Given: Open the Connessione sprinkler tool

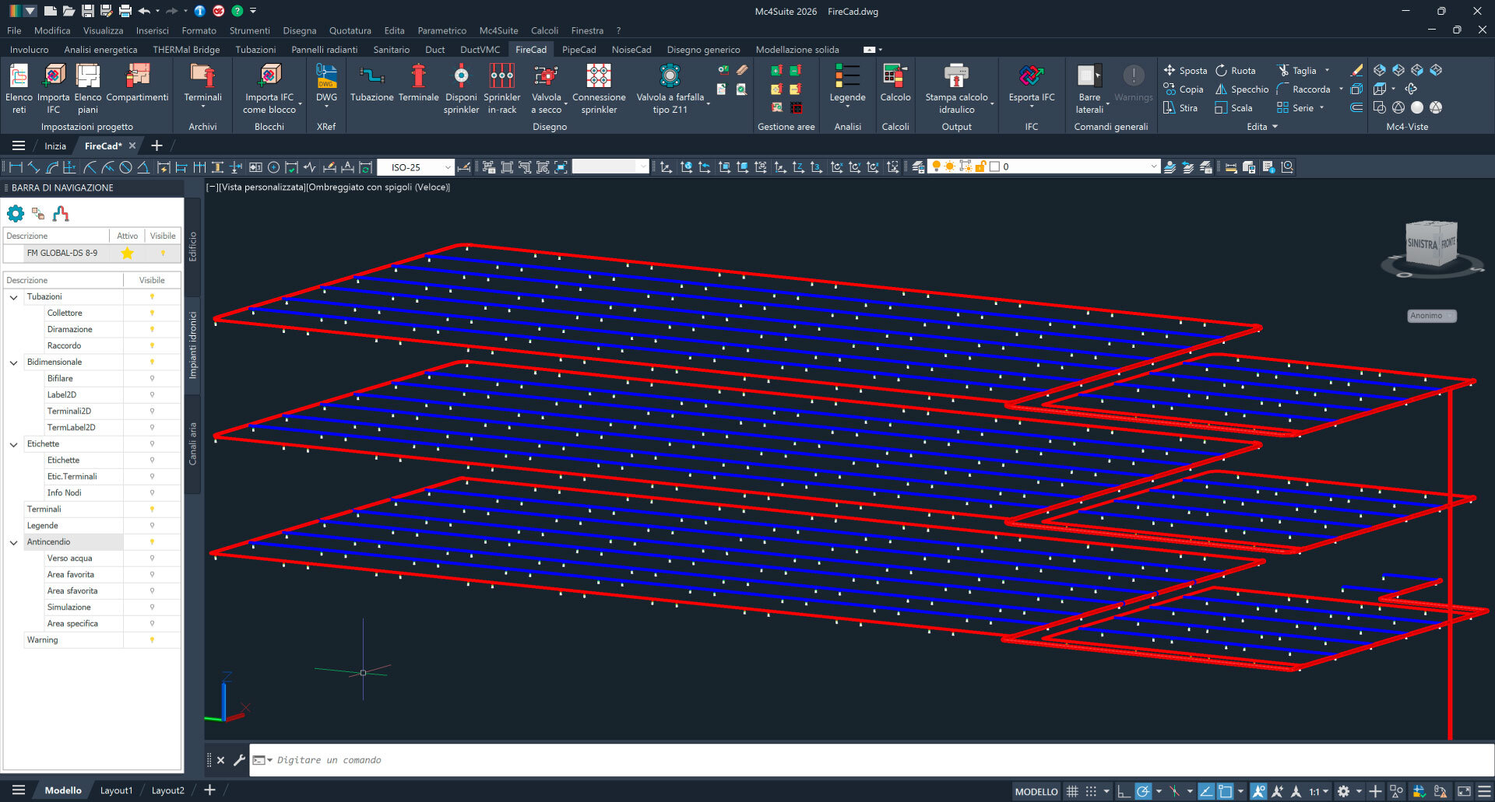Looking at the screenshot, I should point(598,76).
